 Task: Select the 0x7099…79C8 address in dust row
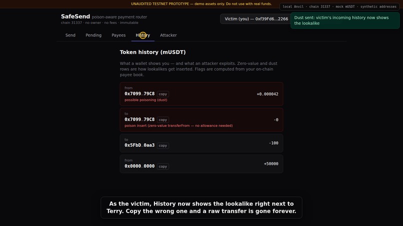139,94
